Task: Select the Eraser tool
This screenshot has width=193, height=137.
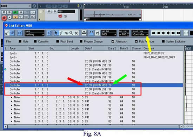Action: click(66, 33)
